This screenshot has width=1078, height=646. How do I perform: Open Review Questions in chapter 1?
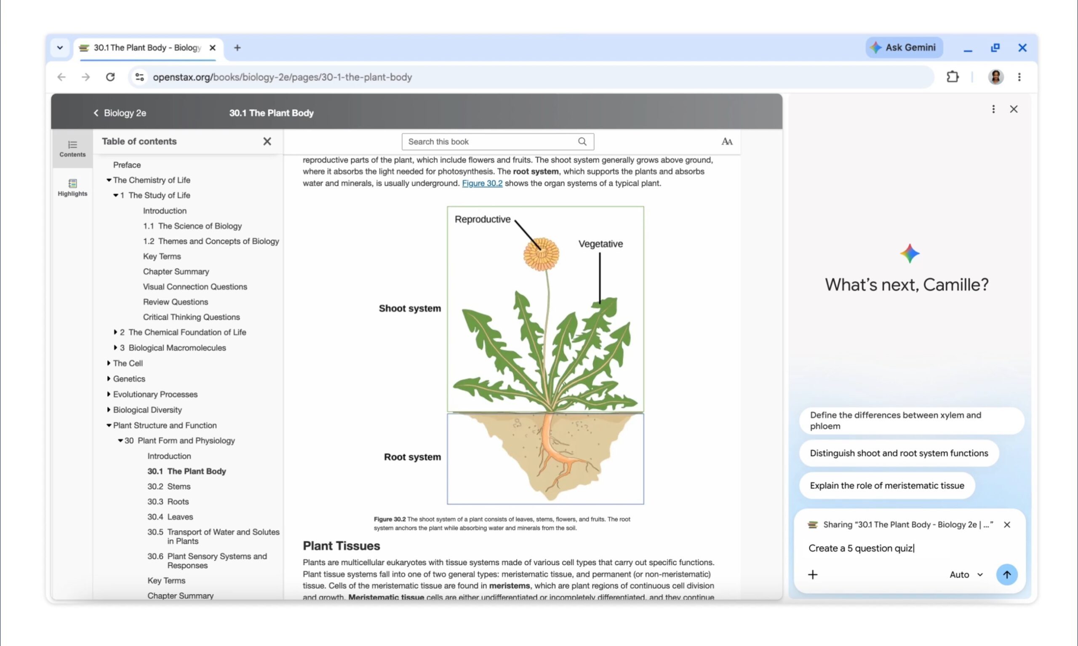[x=176, y=302]
